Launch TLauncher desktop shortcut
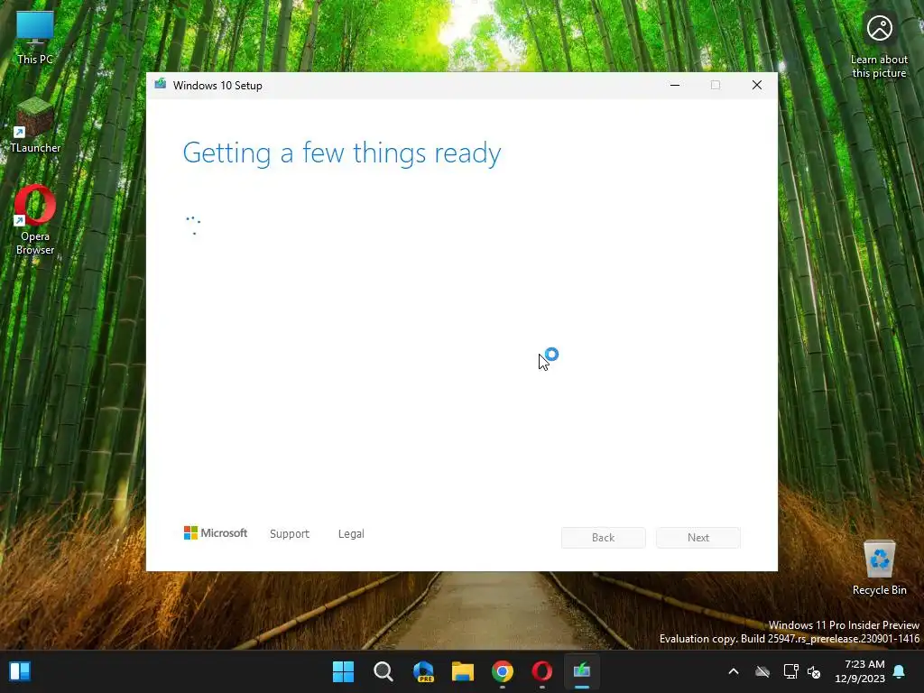The image size is (924, 693). click(35, 125)
